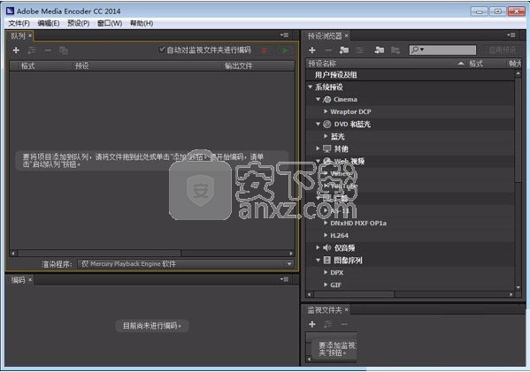The width and height of the screenshot is (530, 372).
Task: Collapse the 图像序列 category
Action: click(x=318, y=261)
